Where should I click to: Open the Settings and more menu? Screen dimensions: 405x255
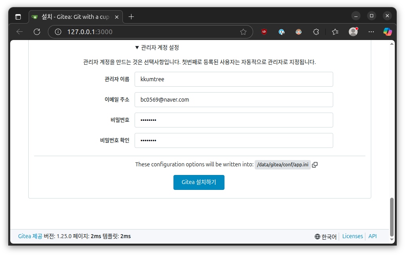pyautogui.click(x=371, y=32)
